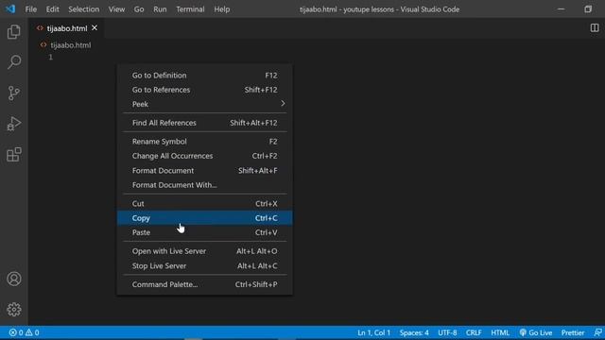605x340 pixels.
Task: Minimize the Visual Studio Code window
Action: (x=561, y=8)
